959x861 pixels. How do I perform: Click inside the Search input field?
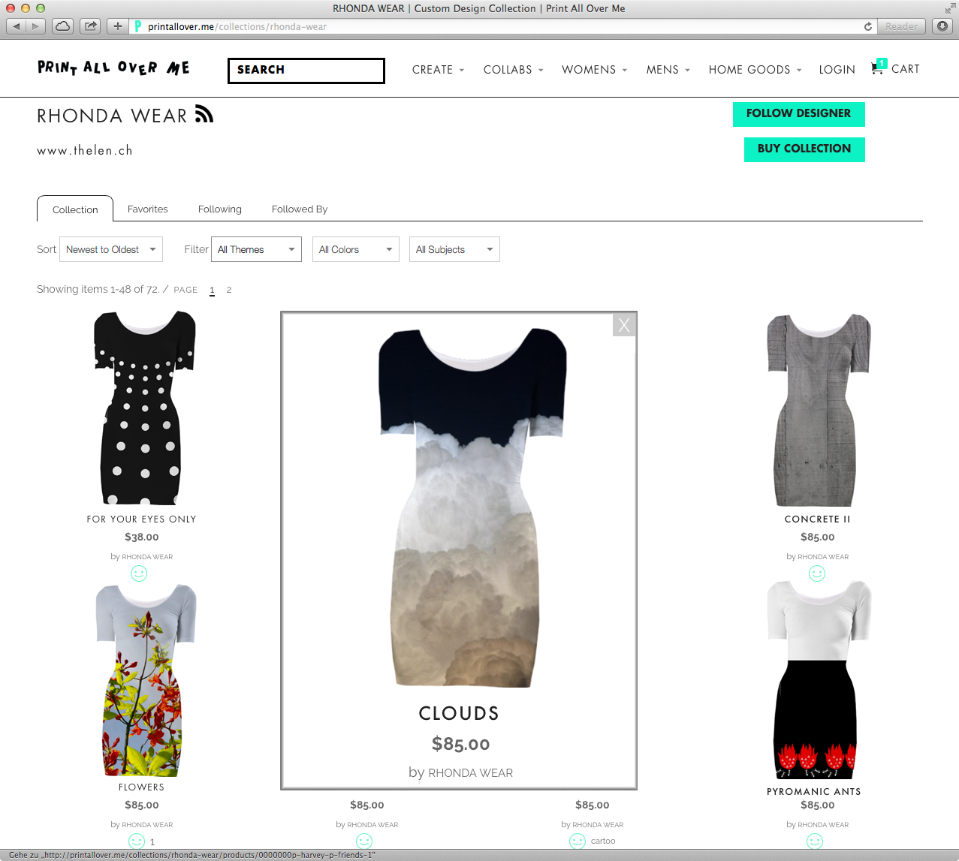pyautogui.click(x=306, y=71)
